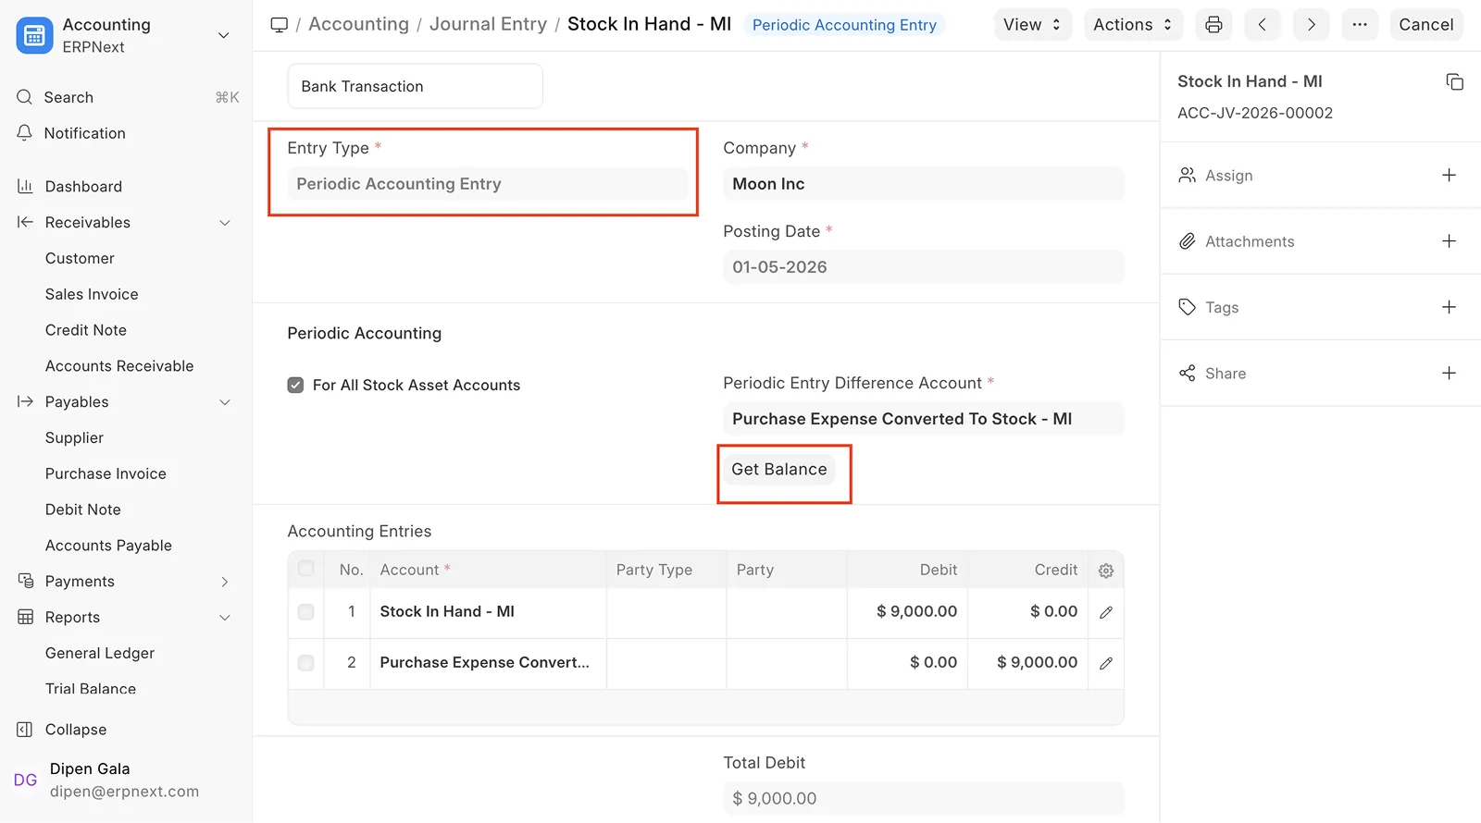
Task: Copy the document name with the copy icon
Action: (1454, 82)
